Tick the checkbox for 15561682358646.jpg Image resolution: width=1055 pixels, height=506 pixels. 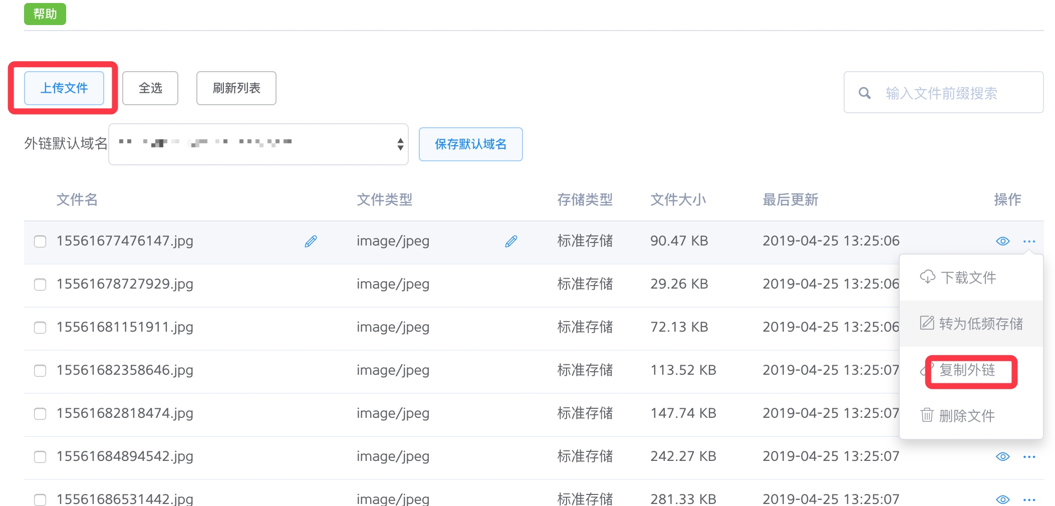40,371
